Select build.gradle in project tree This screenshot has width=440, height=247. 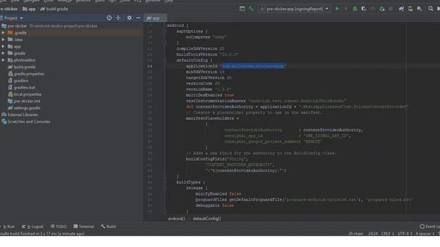pos(21,67)
